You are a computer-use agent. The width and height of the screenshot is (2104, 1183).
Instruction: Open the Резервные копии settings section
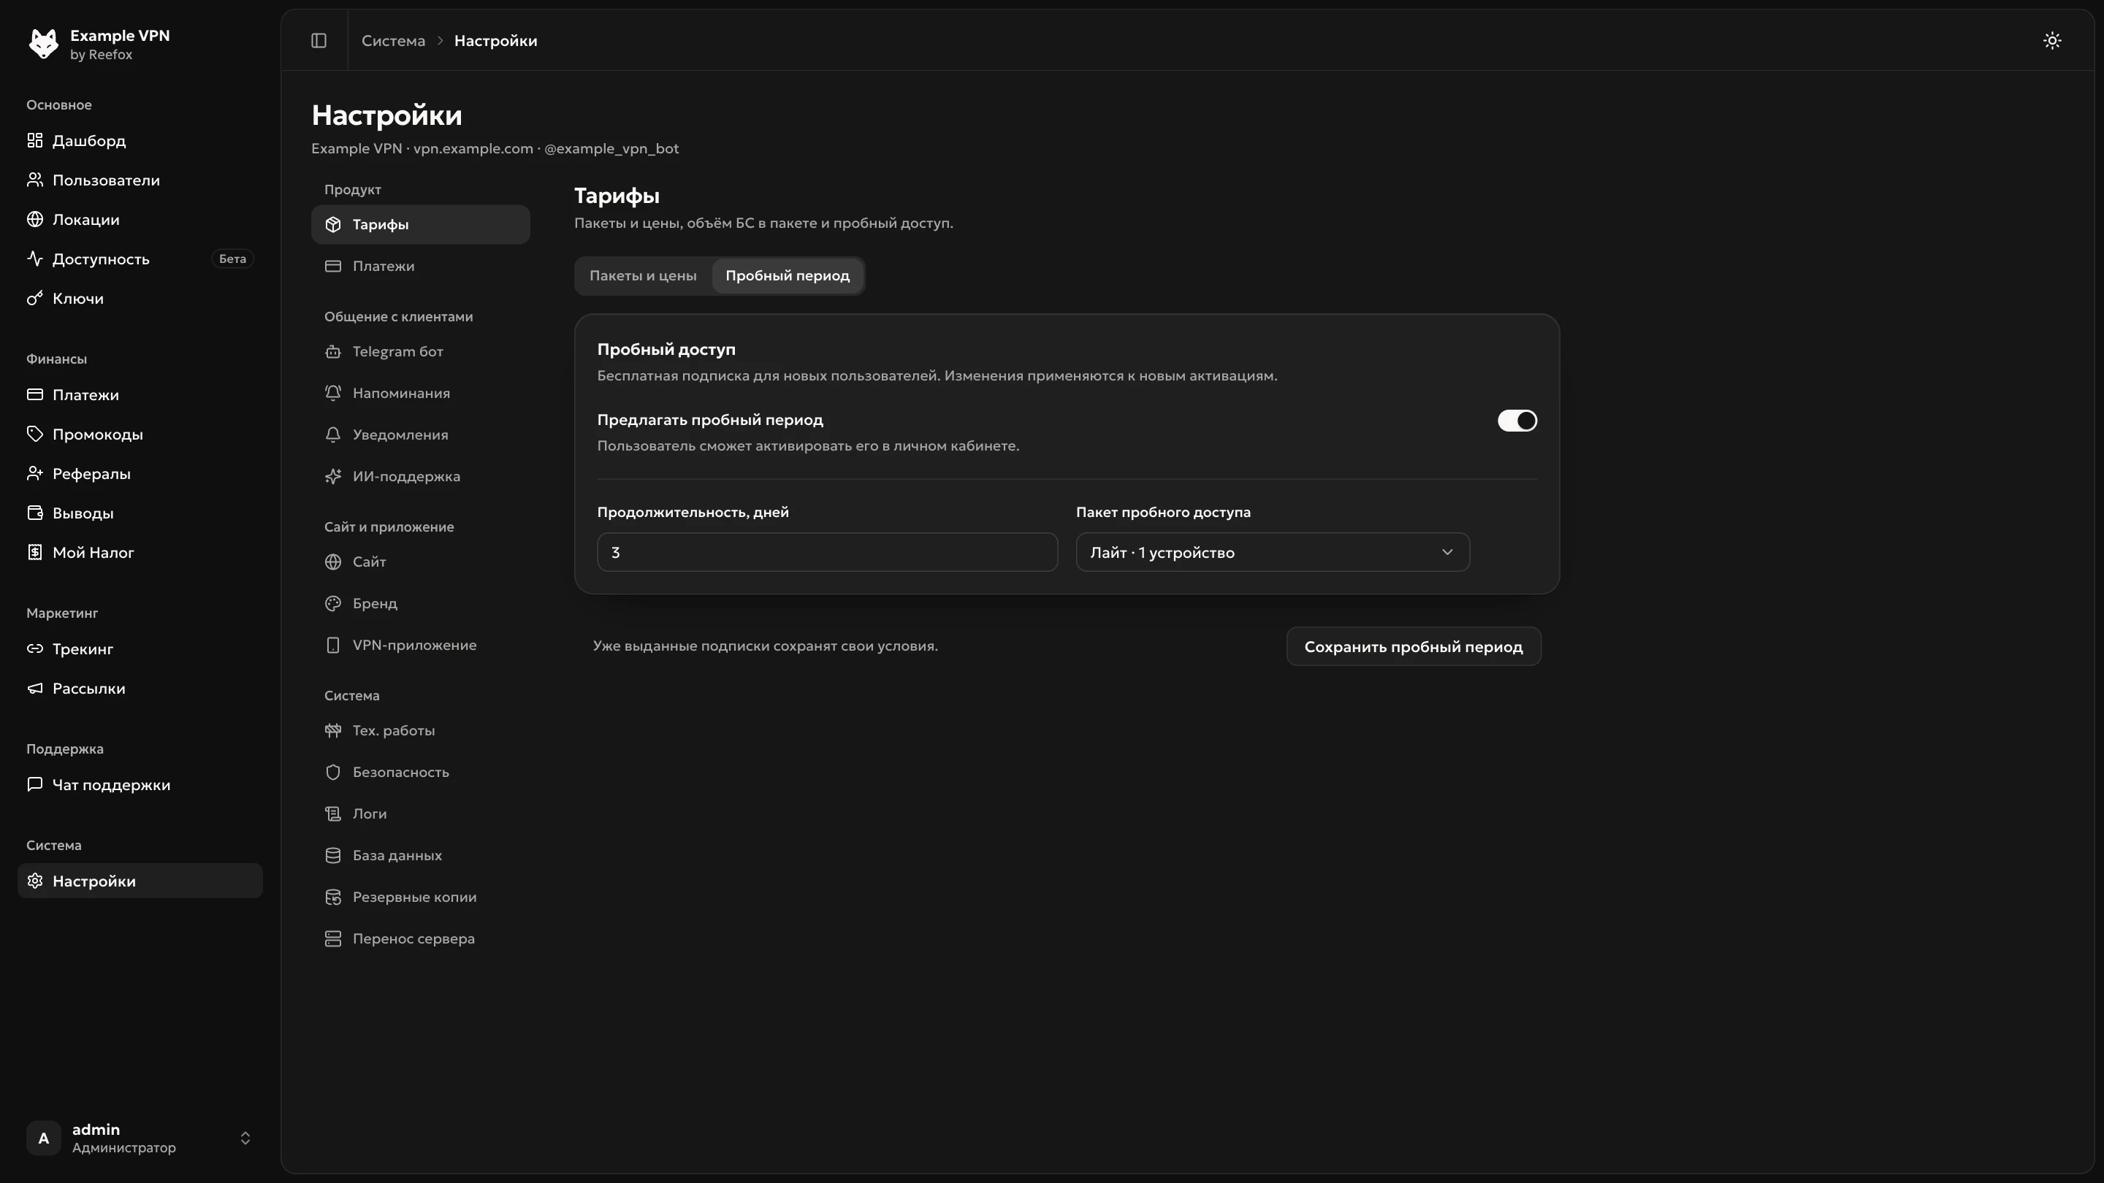(x=421, y=897)
